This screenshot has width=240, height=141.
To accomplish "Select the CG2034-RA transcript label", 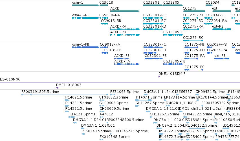I will click(x=217, y=21).
